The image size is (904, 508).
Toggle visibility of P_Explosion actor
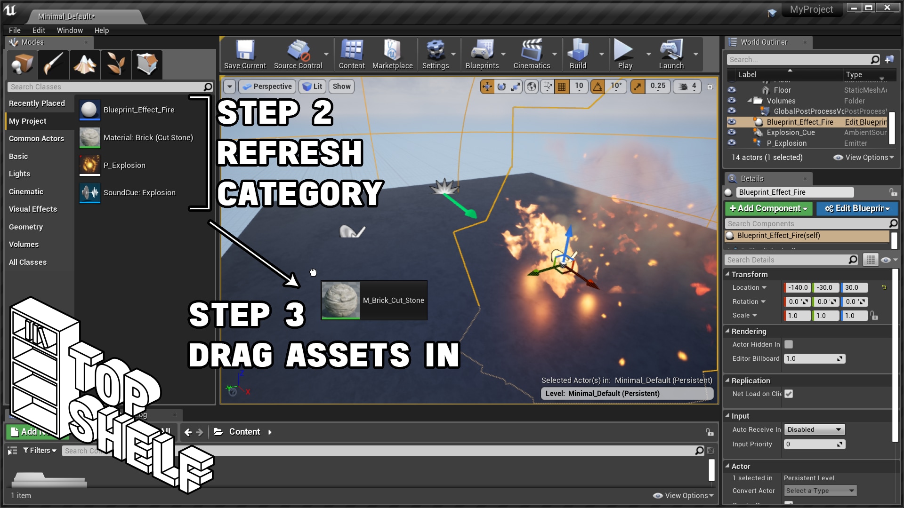732,143
